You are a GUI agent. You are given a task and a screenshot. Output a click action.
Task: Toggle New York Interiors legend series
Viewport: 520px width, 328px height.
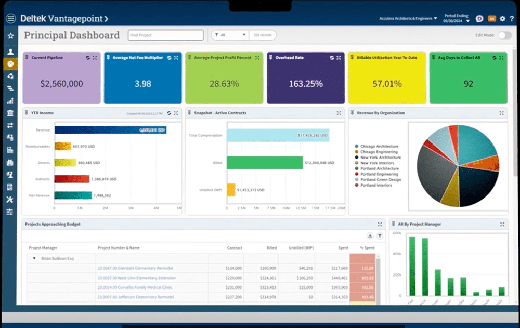(374, 163)
